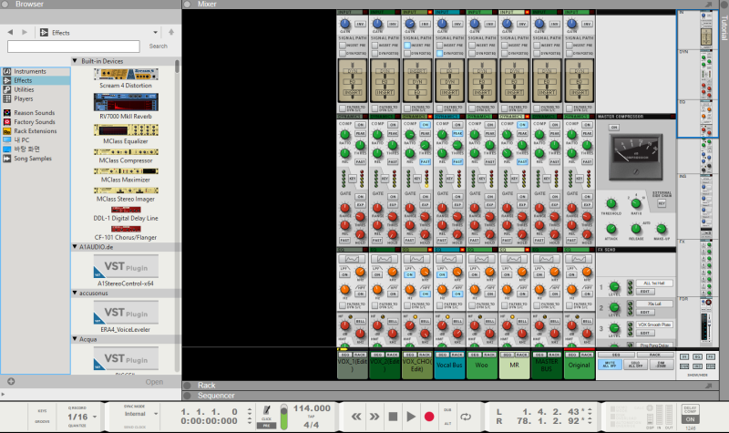The image size is (729, 433).
Task: Open the Factory Sounds location
Action: 35,122
